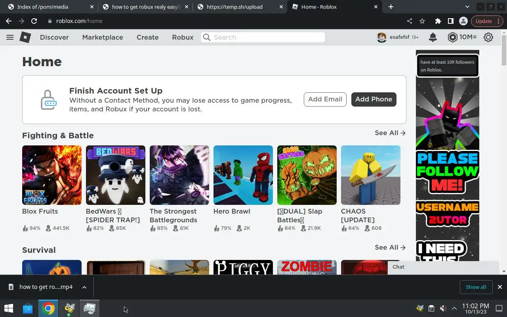The height and width of the screenshot is (317, 507).
Task: Open the Slap Battles game thumbnail
Action: pyautogui.click(x=307, y=175)
